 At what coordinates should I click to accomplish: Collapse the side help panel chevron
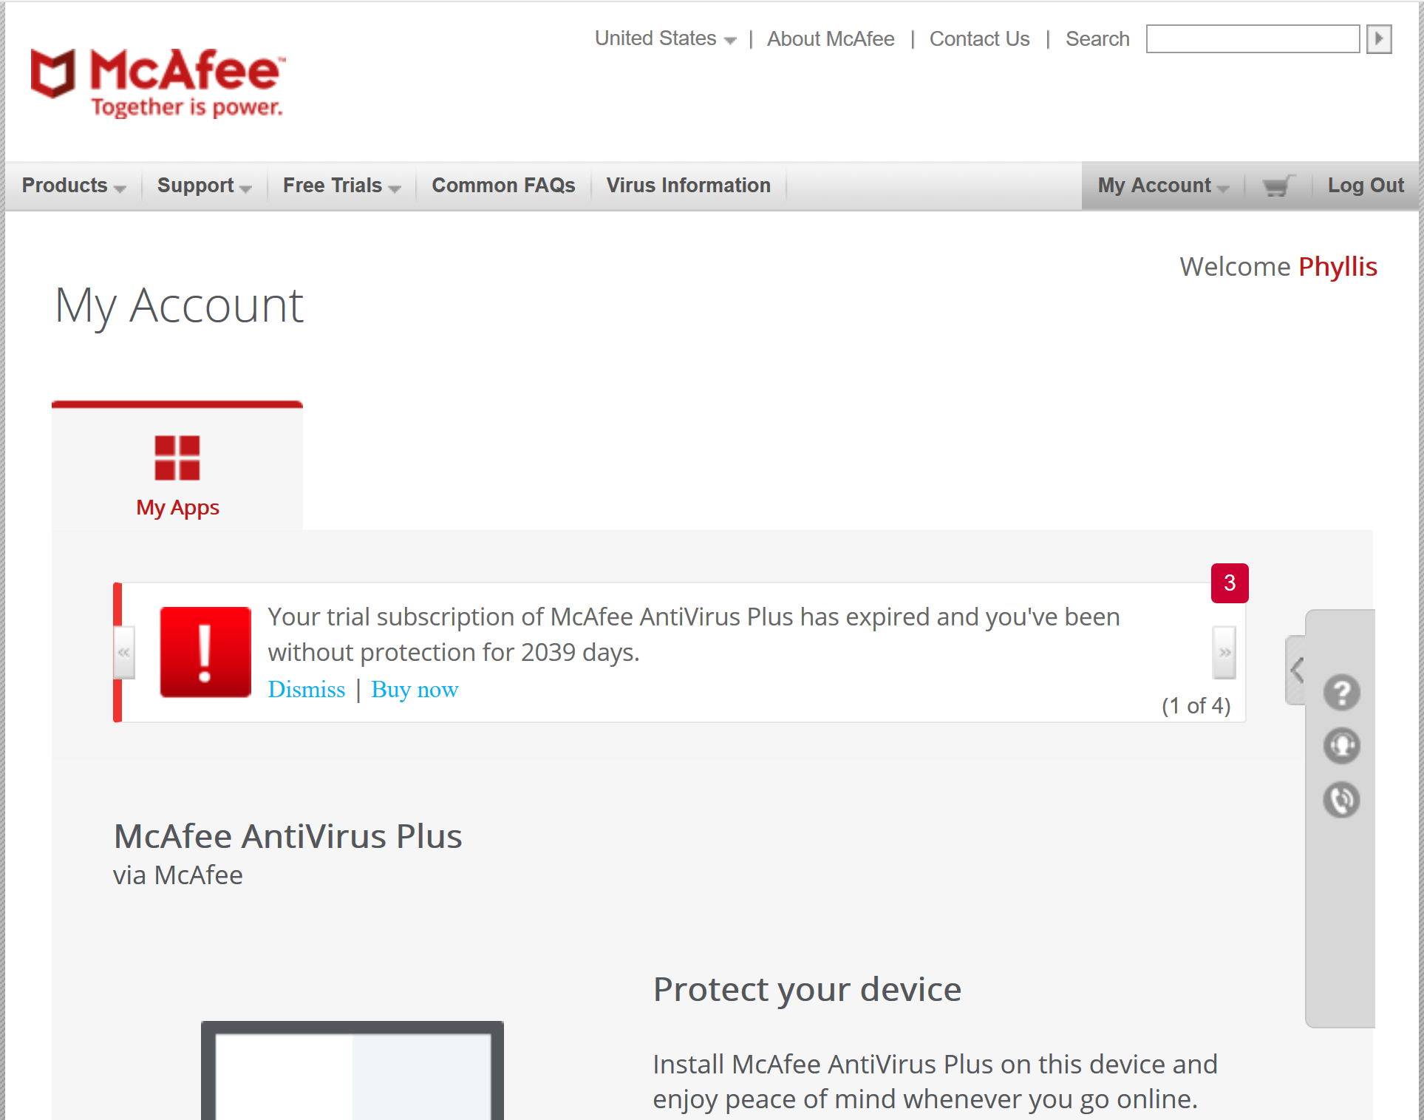coord(1297,670)
